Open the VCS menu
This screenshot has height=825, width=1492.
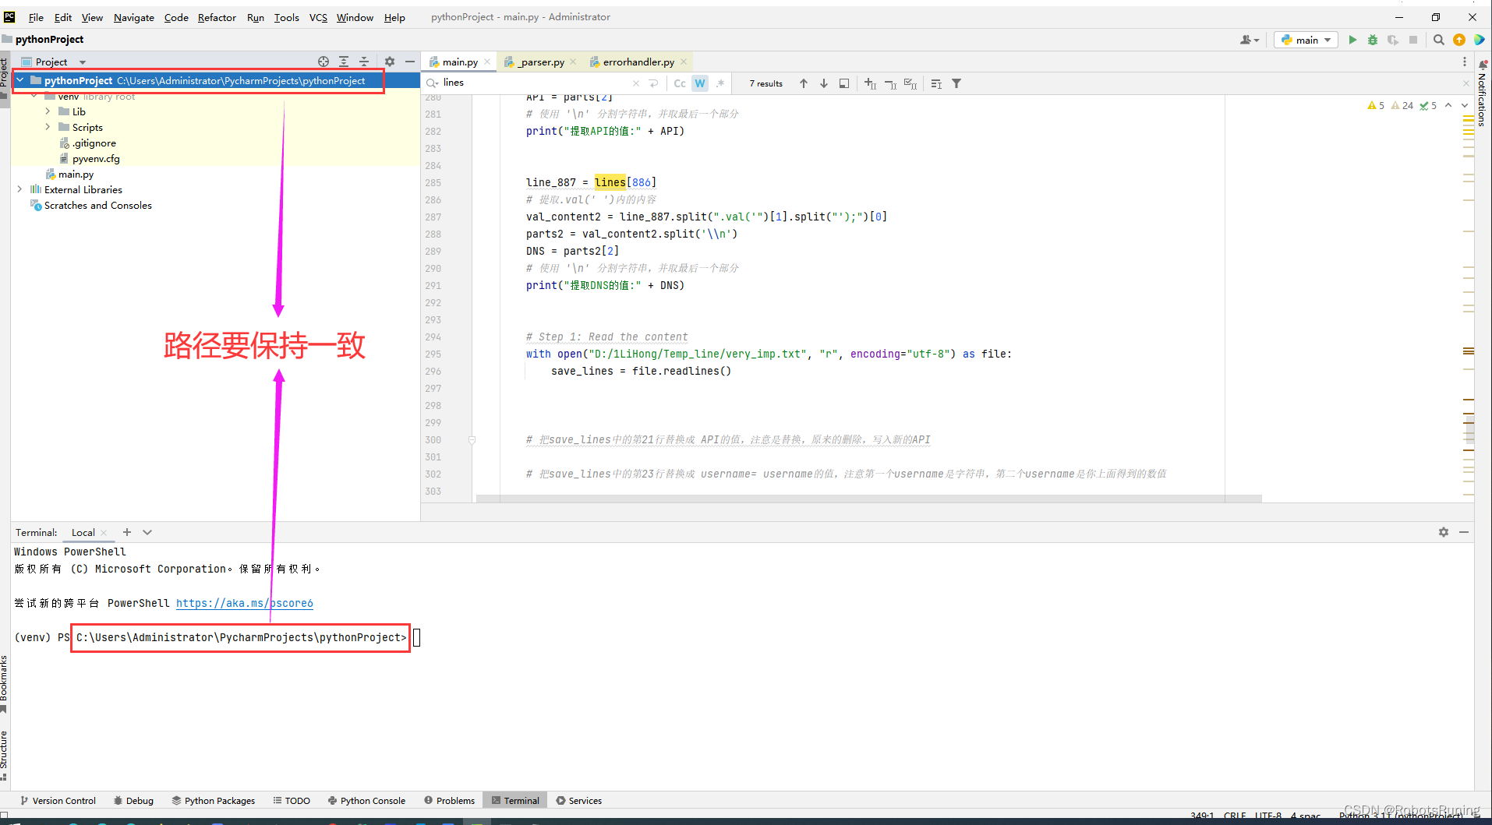pyautogui.click(x=318, y=17)
